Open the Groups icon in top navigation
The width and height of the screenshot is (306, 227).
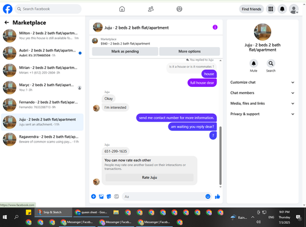(x=179, y=9)
